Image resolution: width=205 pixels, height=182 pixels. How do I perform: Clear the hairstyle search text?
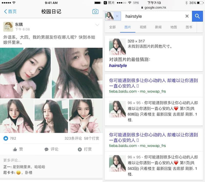187,16
